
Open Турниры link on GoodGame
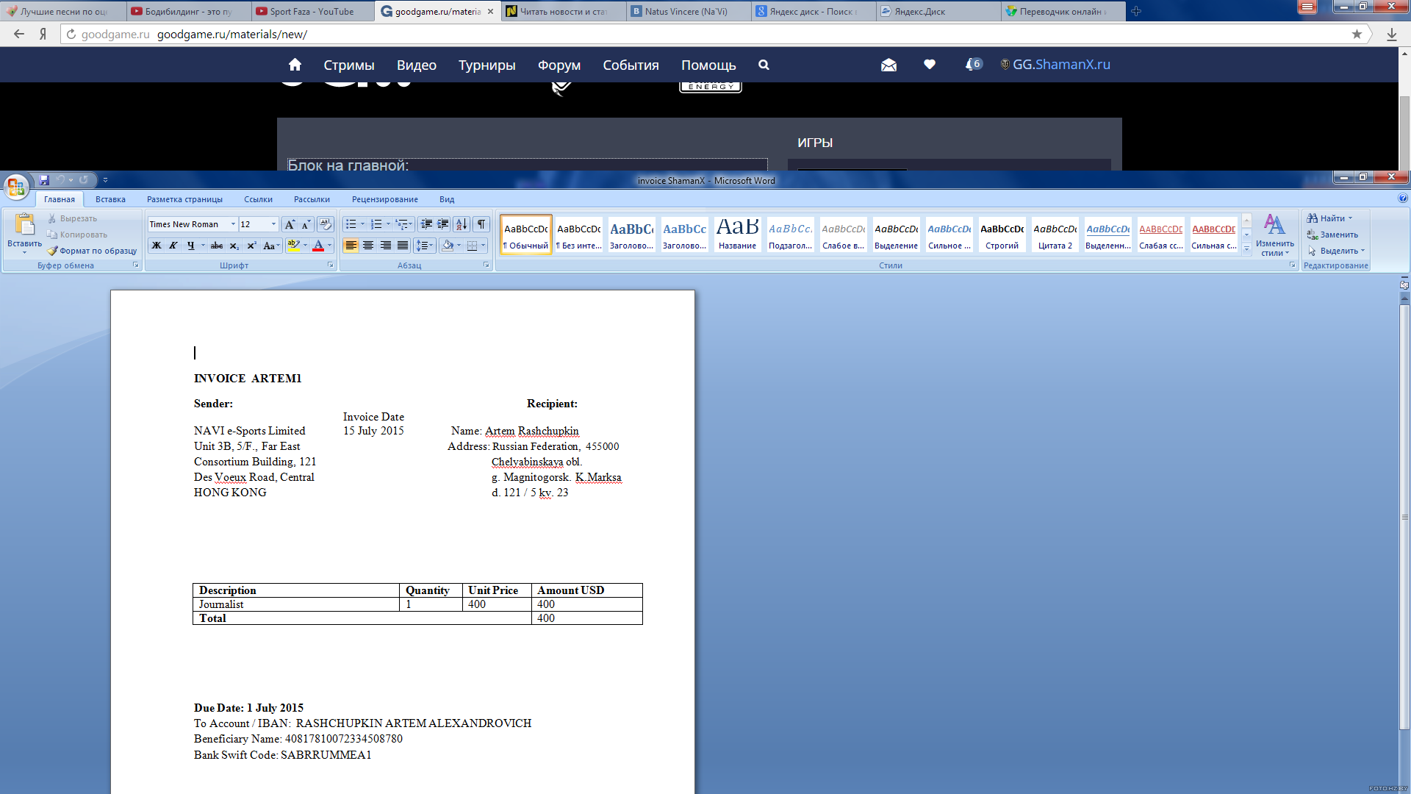click(x=487, y=65)
